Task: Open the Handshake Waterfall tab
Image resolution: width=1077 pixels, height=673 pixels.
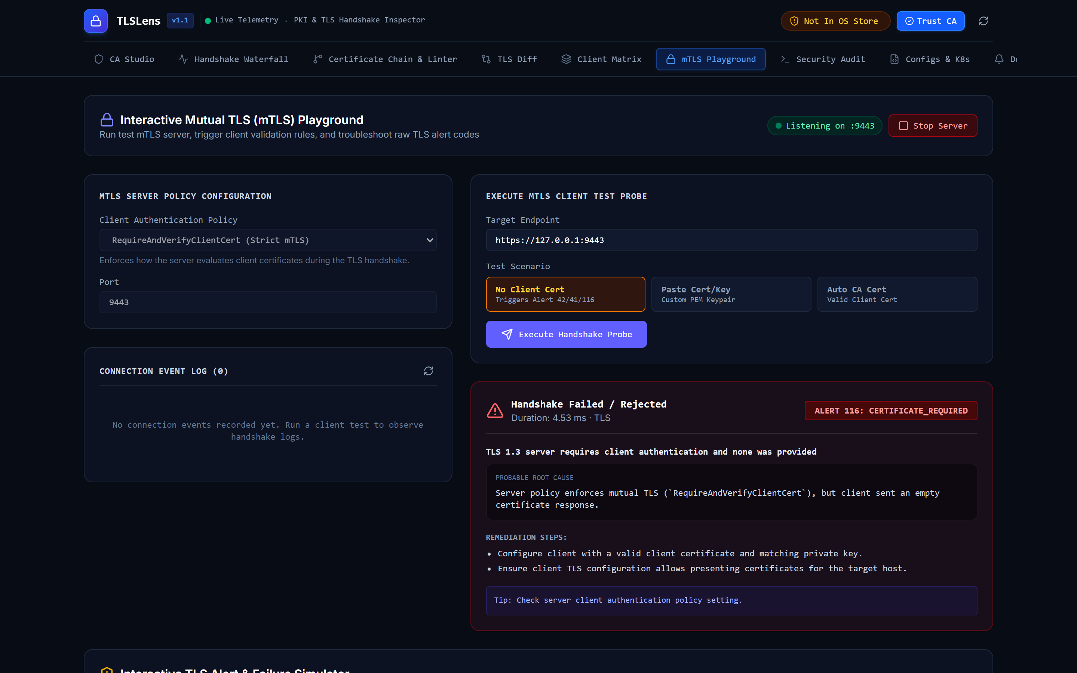Action: [x=234, y=59]
